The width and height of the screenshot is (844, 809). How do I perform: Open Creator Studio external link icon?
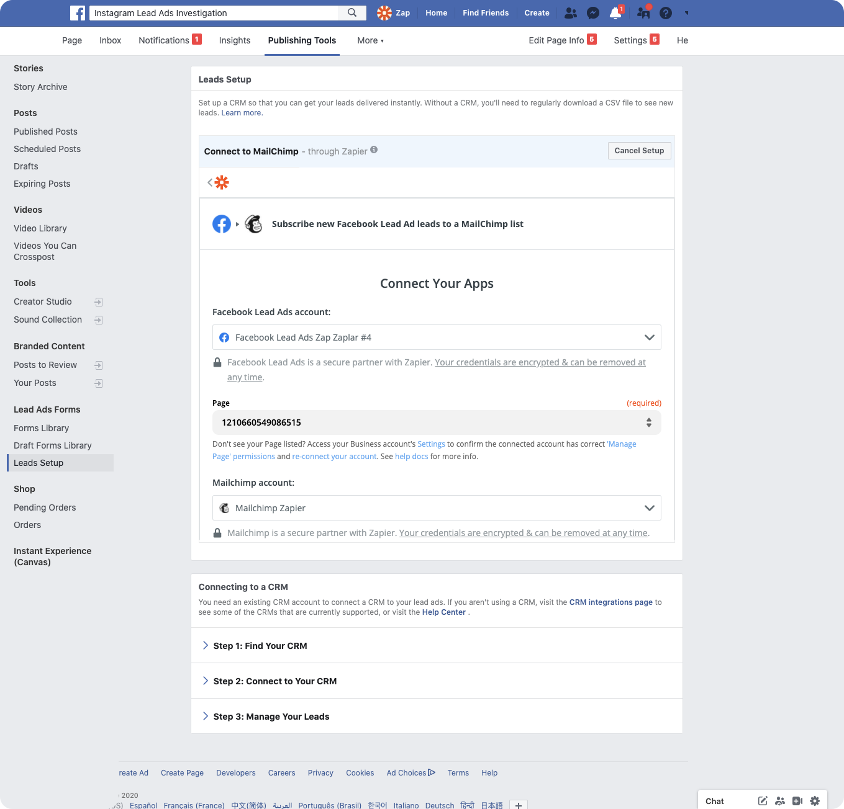[x=98, y=302]
